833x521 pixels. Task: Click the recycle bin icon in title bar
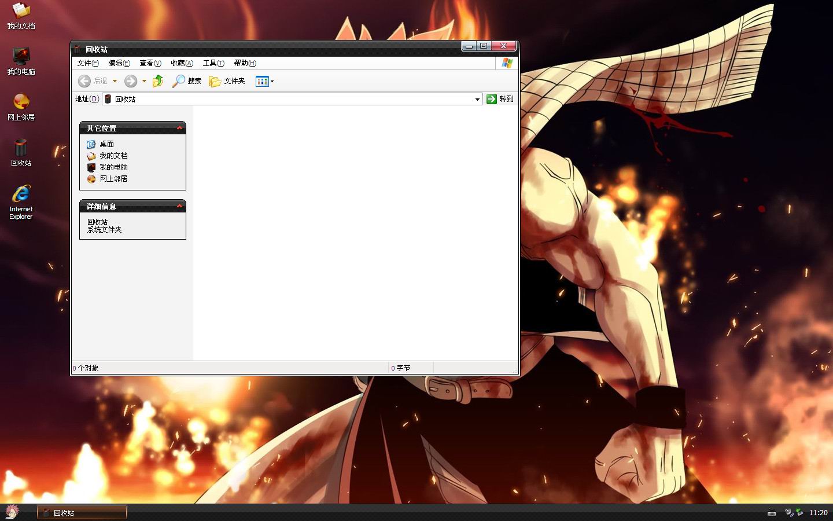(x=78, y=49)
